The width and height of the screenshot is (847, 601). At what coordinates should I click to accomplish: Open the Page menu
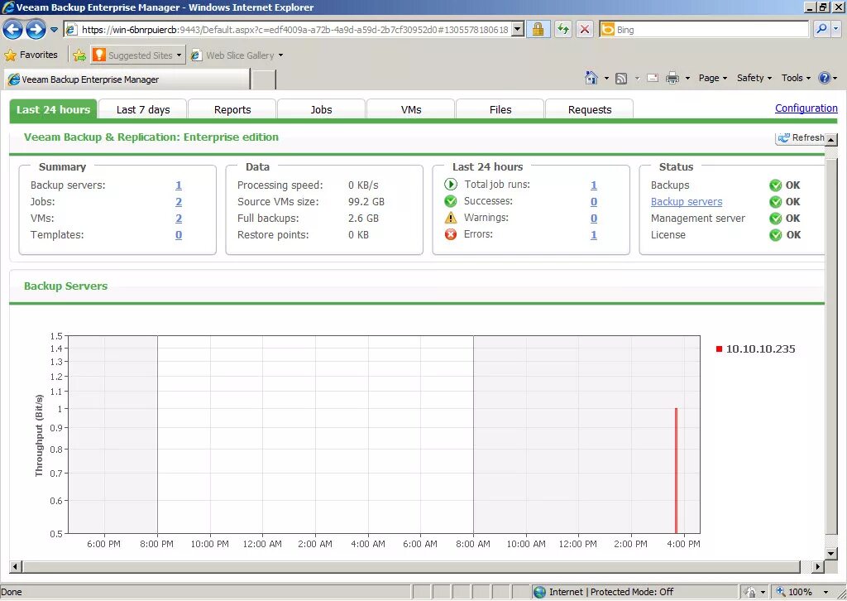pos(712,78)
